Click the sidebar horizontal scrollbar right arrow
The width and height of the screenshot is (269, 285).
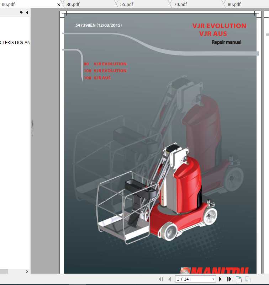(x=27, y=271)
